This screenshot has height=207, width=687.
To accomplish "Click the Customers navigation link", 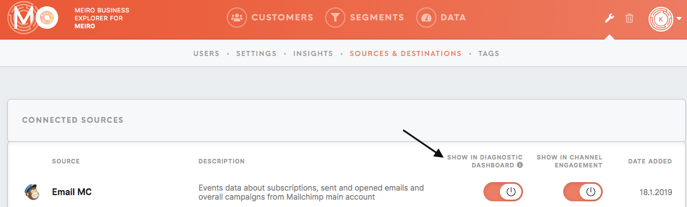I will pos(282,18).
